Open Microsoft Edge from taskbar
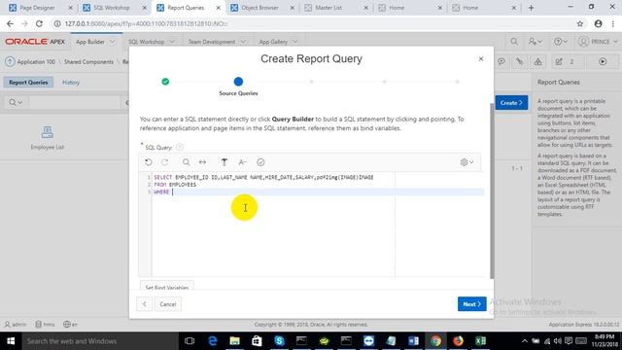 click(x=213, y=341)
